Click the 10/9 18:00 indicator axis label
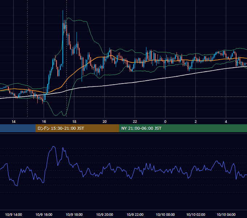The height and width of the screenshot is (218, 247). point(74,214)
